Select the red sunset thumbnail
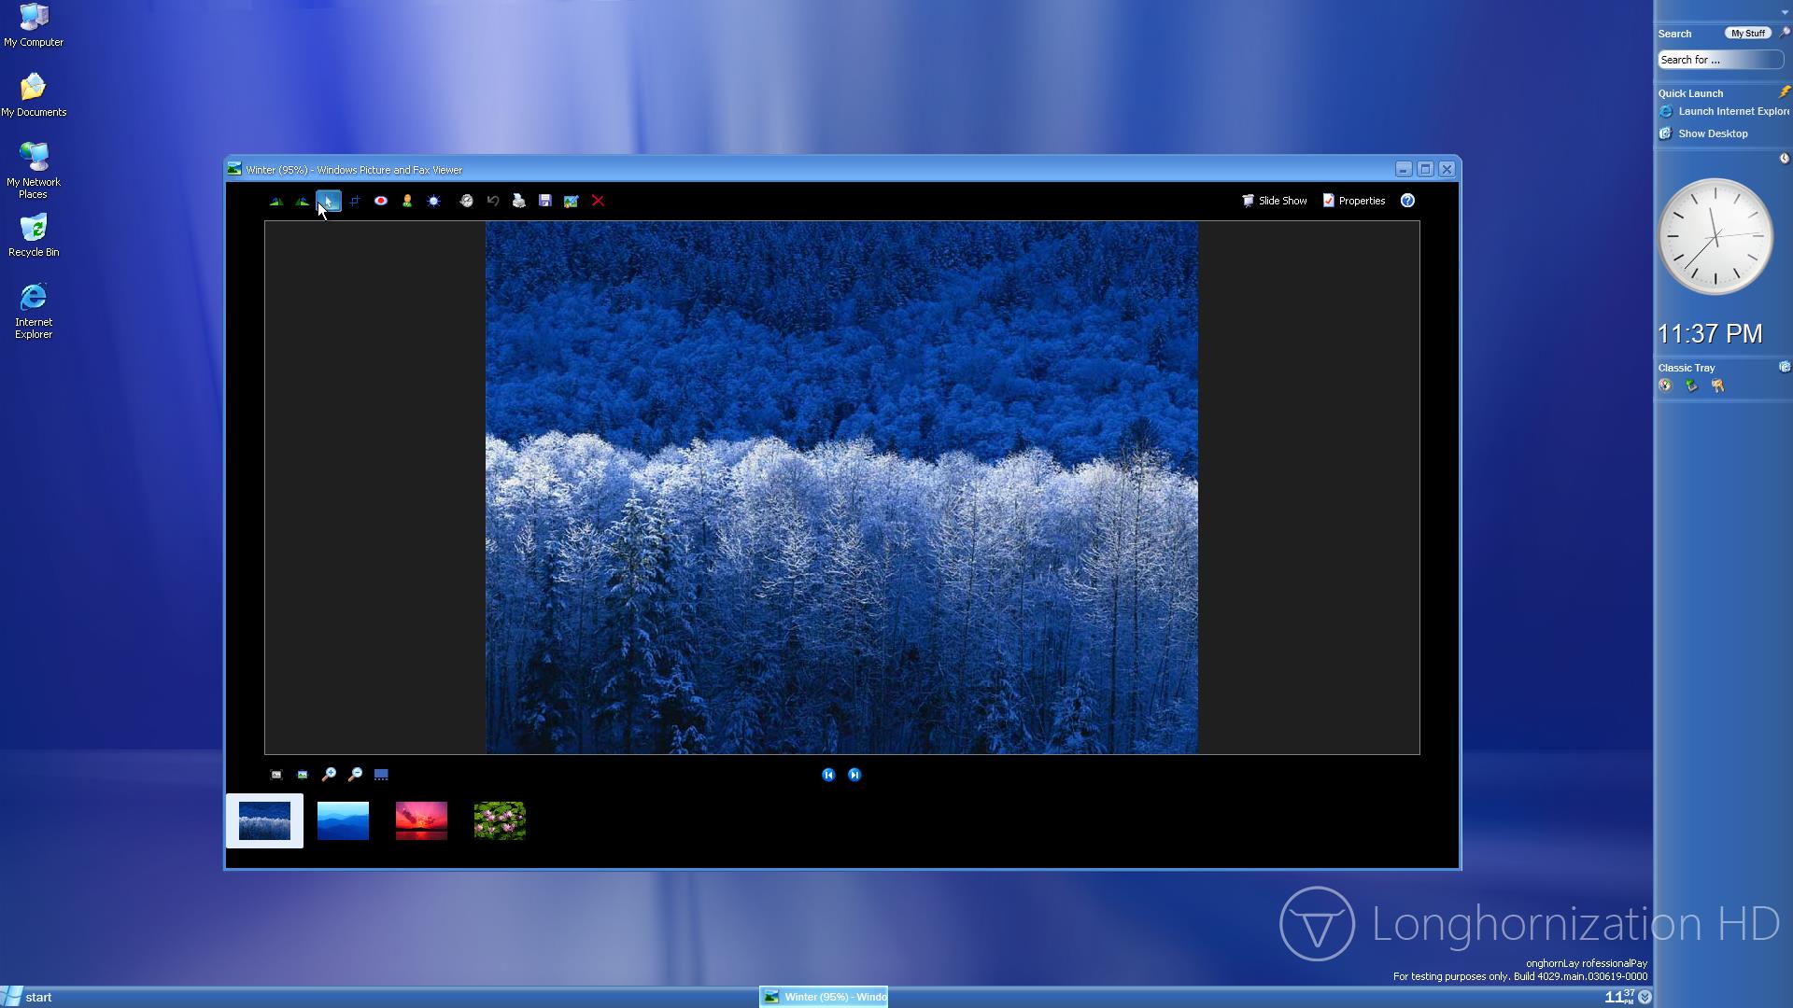The image size is (1793, 1008). (x=421, y=820)
